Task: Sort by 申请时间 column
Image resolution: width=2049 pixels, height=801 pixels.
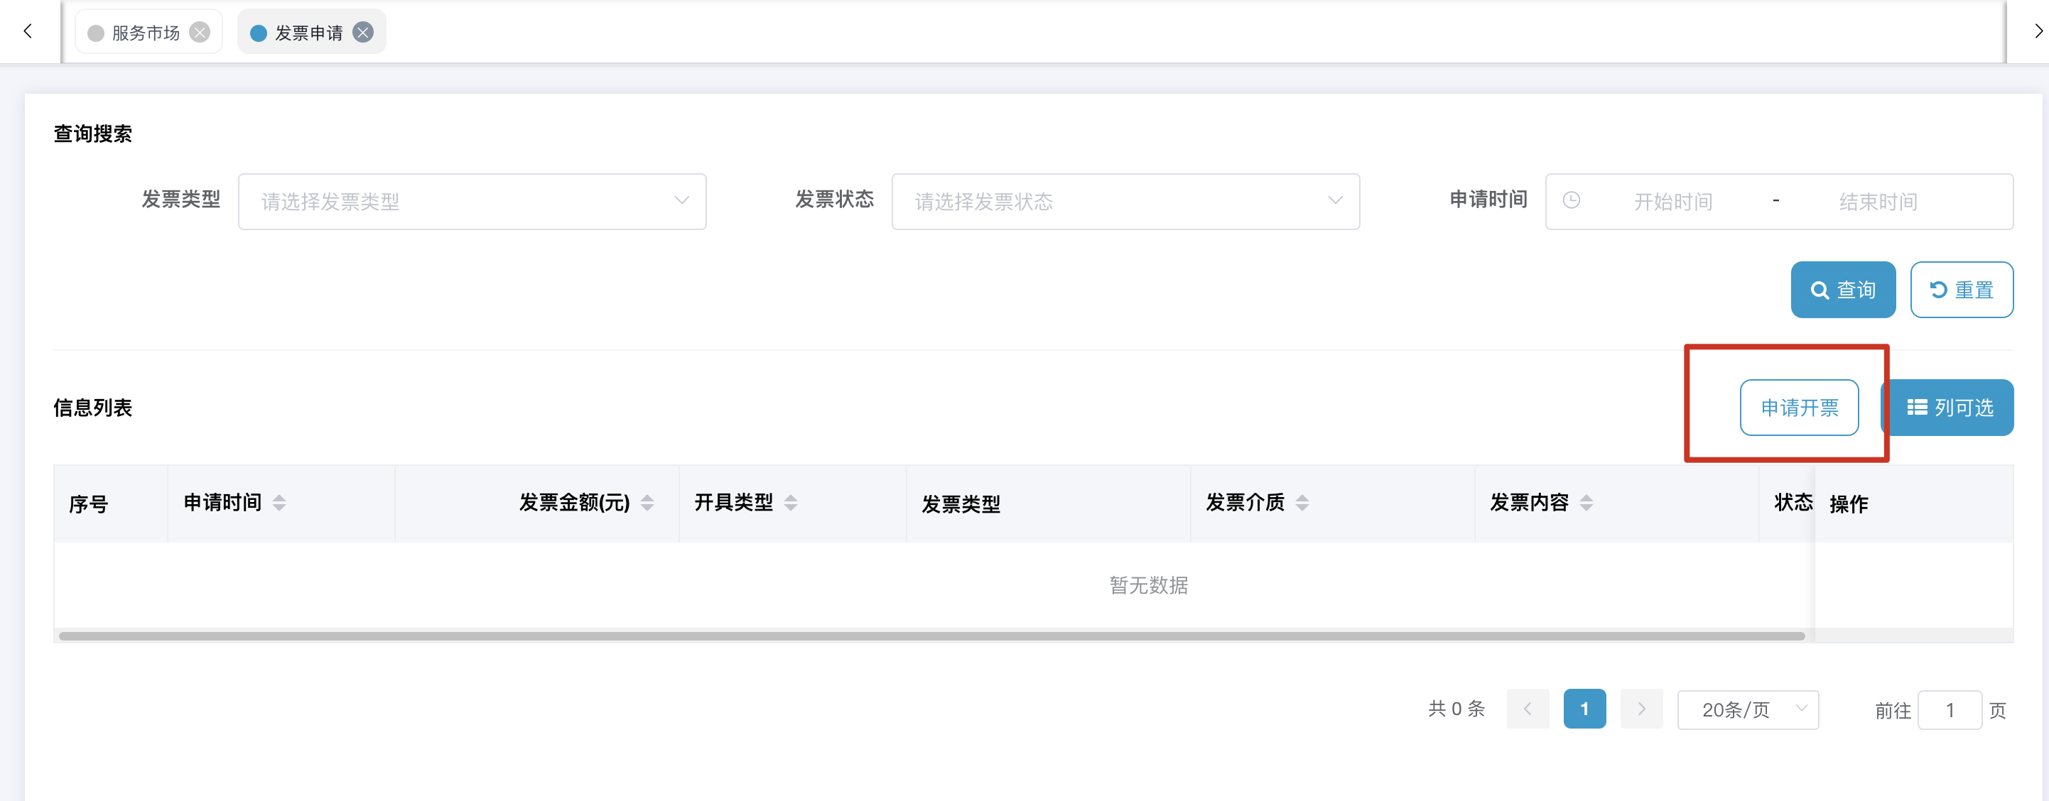Action: click(x=279, y=503)
